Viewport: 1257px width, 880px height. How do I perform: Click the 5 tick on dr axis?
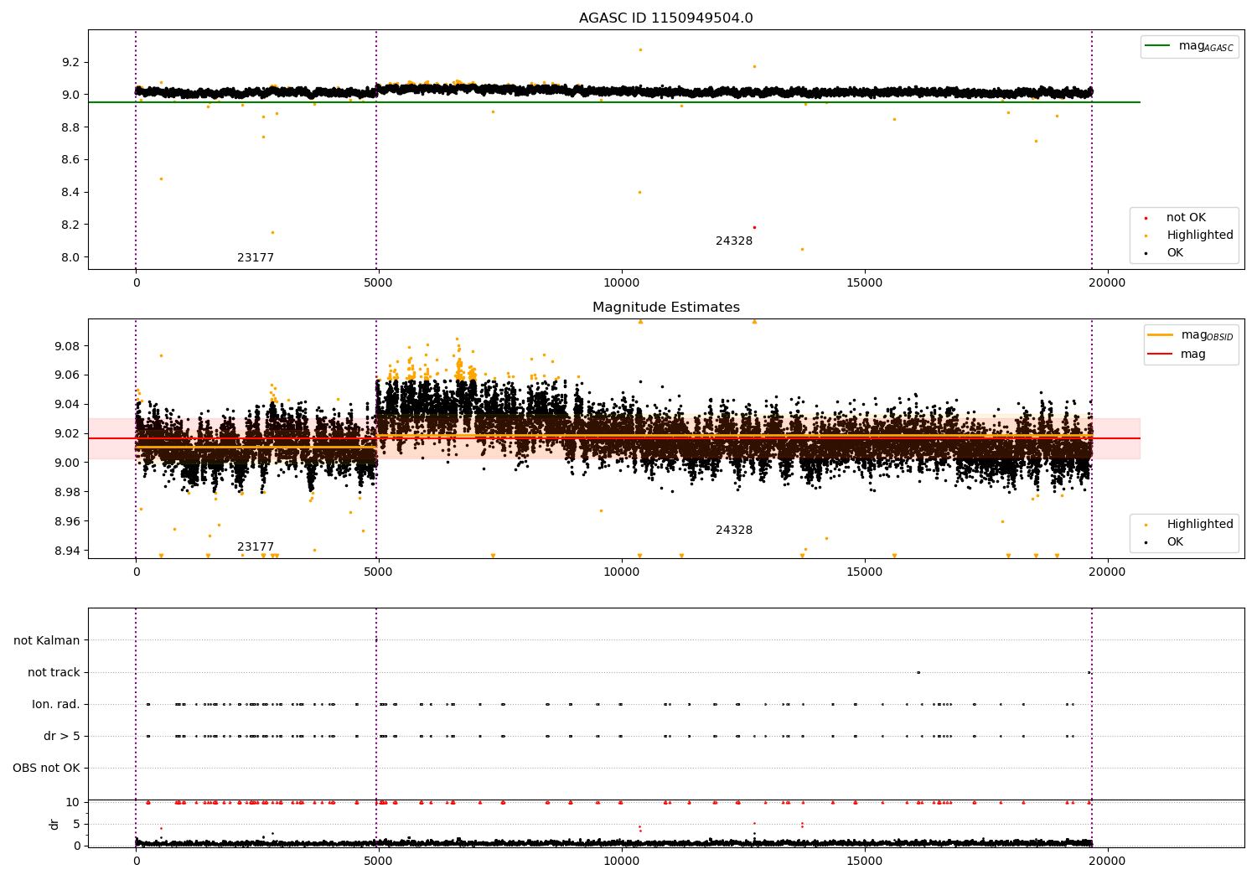[x=77, y=824]
